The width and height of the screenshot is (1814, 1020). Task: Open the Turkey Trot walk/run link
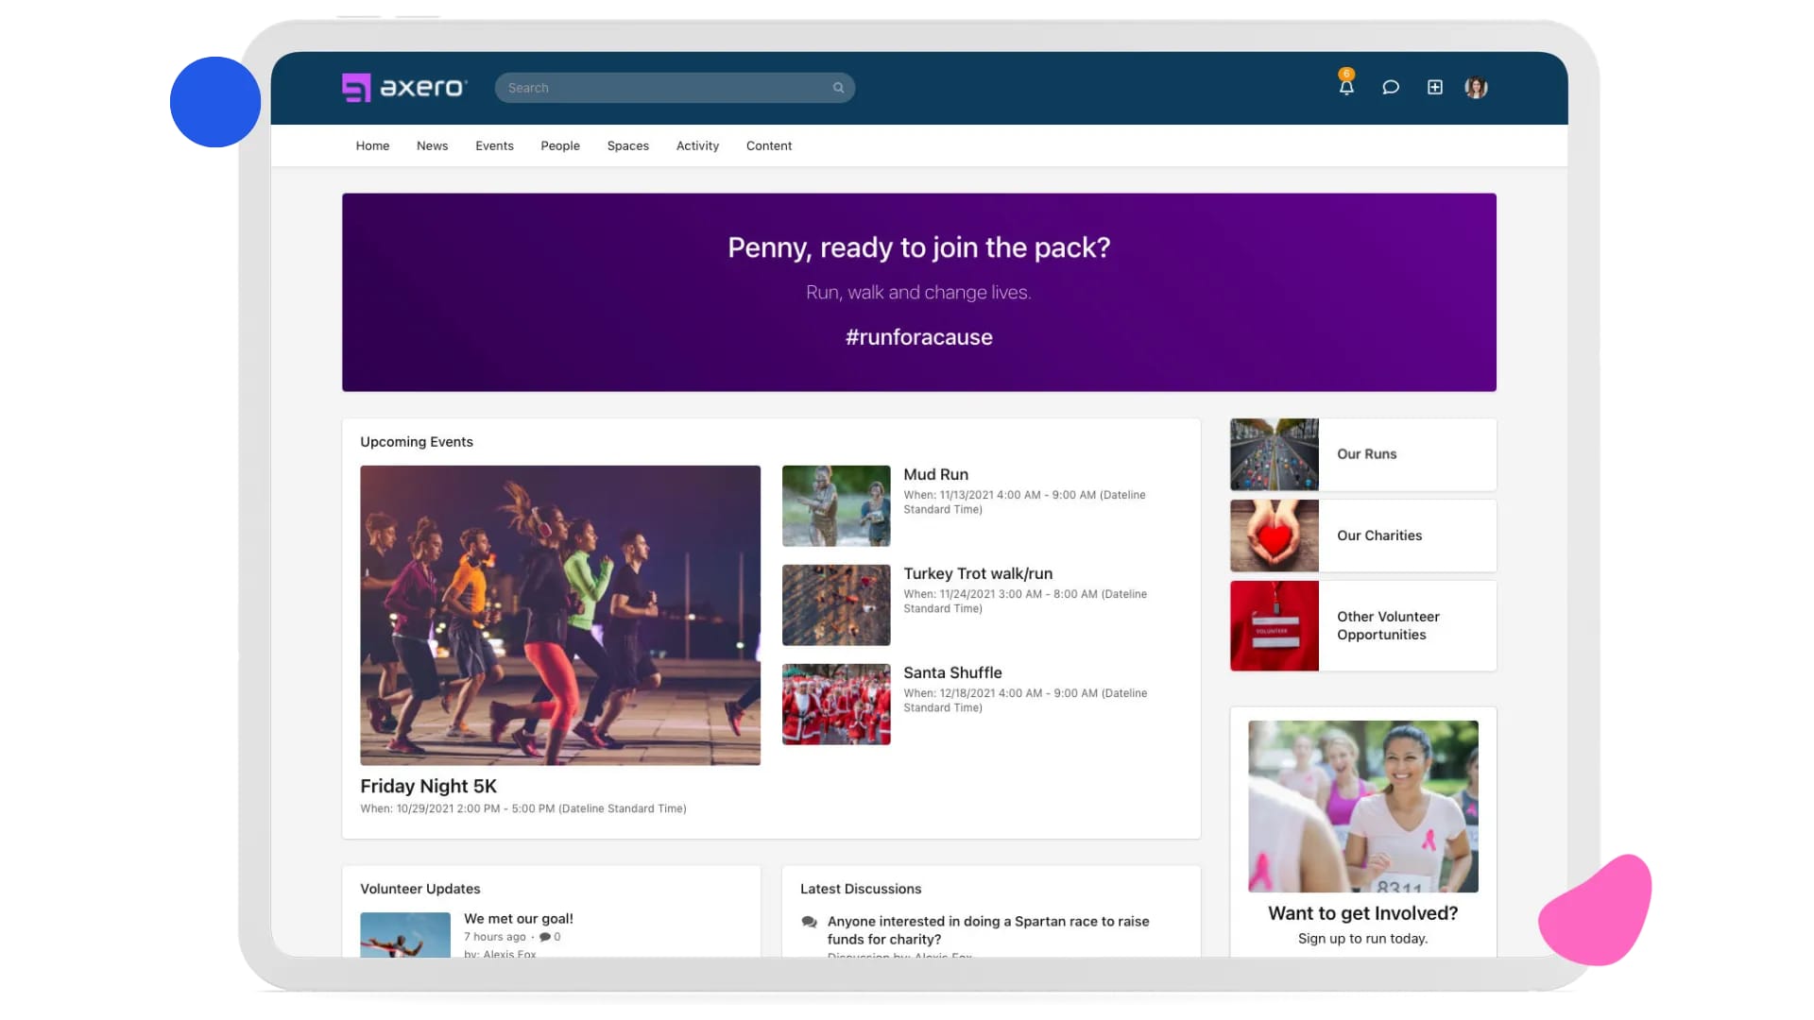(x=978, y=573)
